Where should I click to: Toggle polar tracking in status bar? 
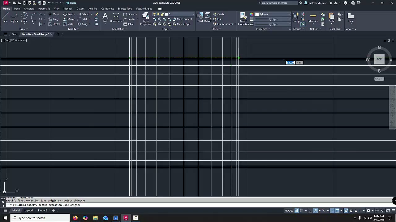tap(316, 211)
